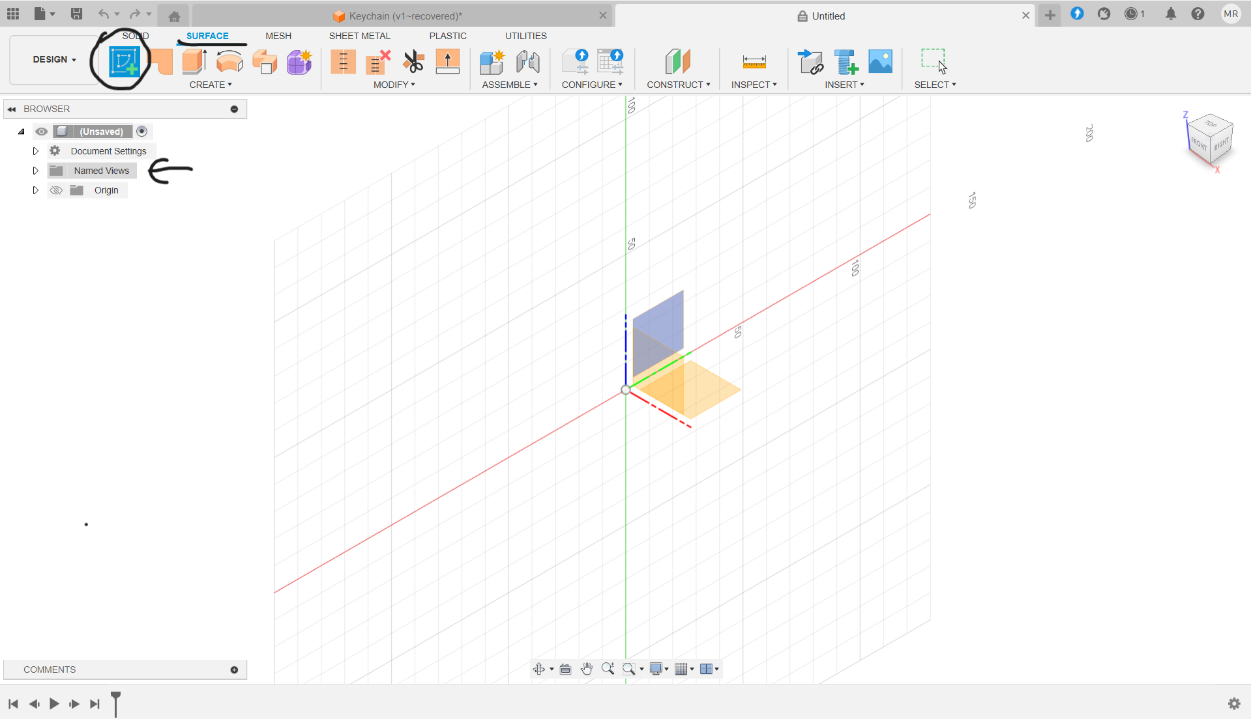Click the New Component icon
This screenshot has width=1251, height=719.
492,62
